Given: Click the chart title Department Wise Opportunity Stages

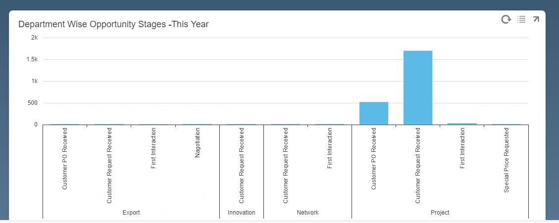Looking at the screenshot, I should 113,24.
